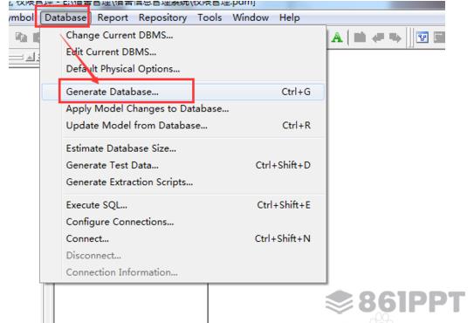Screen dimensions: 474x323
Task: Choose Update Model from Database
Action: point(183,125)
